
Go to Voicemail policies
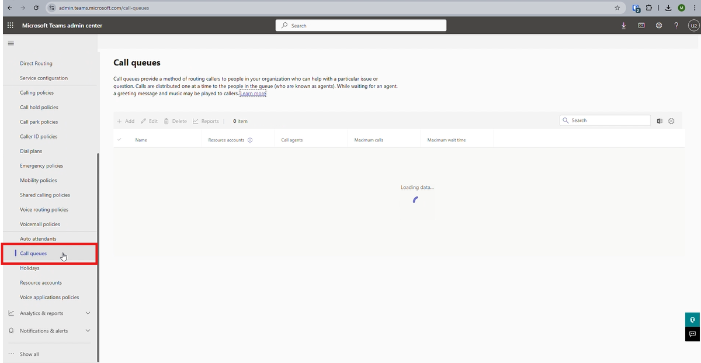[40, 224]
